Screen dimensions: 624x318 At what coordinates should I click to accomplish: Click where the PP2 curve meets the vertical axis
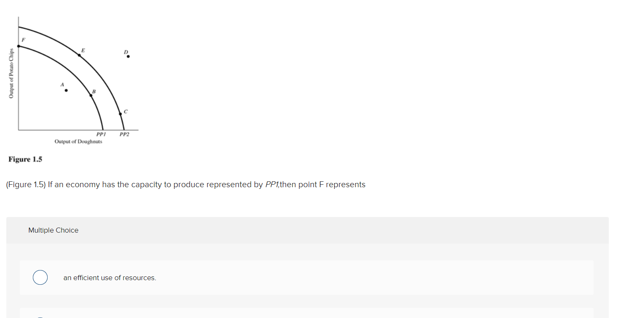(x=19, y=27)
